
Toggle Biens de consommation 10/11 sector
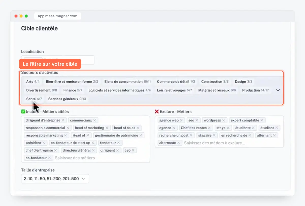pyautogui.click(x=127, y=82)
